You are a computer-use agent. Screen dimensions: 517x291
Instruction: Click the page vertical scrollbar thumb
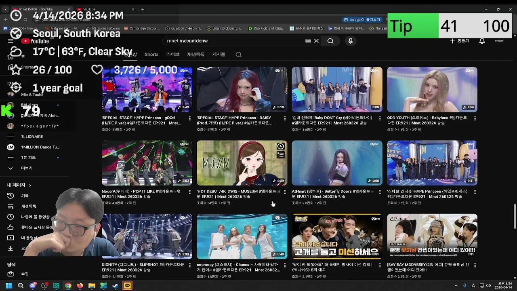(515, 216)
